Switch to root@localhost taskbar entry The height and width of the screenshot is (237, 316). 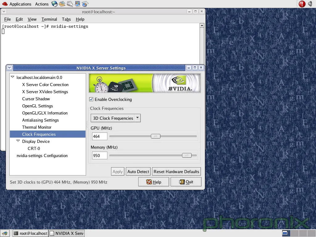(x=31, y=233)
